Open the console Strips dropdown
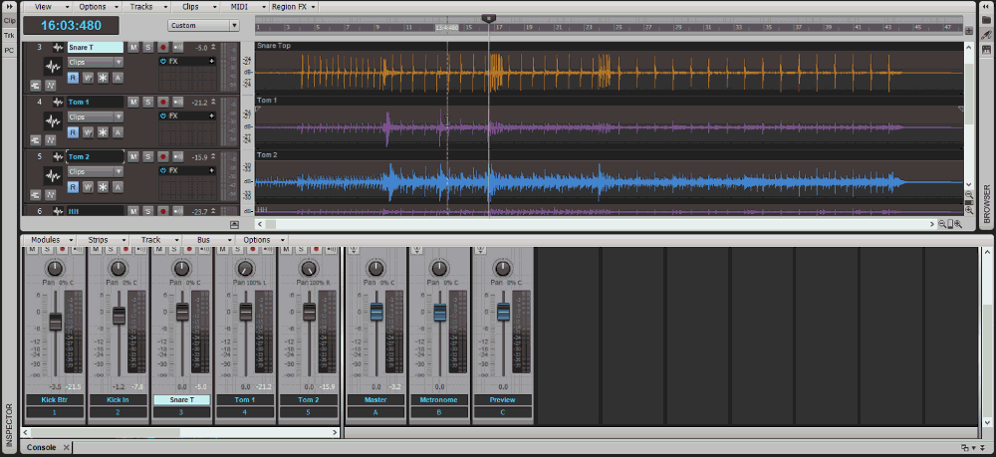 click(x=103, y=240)
